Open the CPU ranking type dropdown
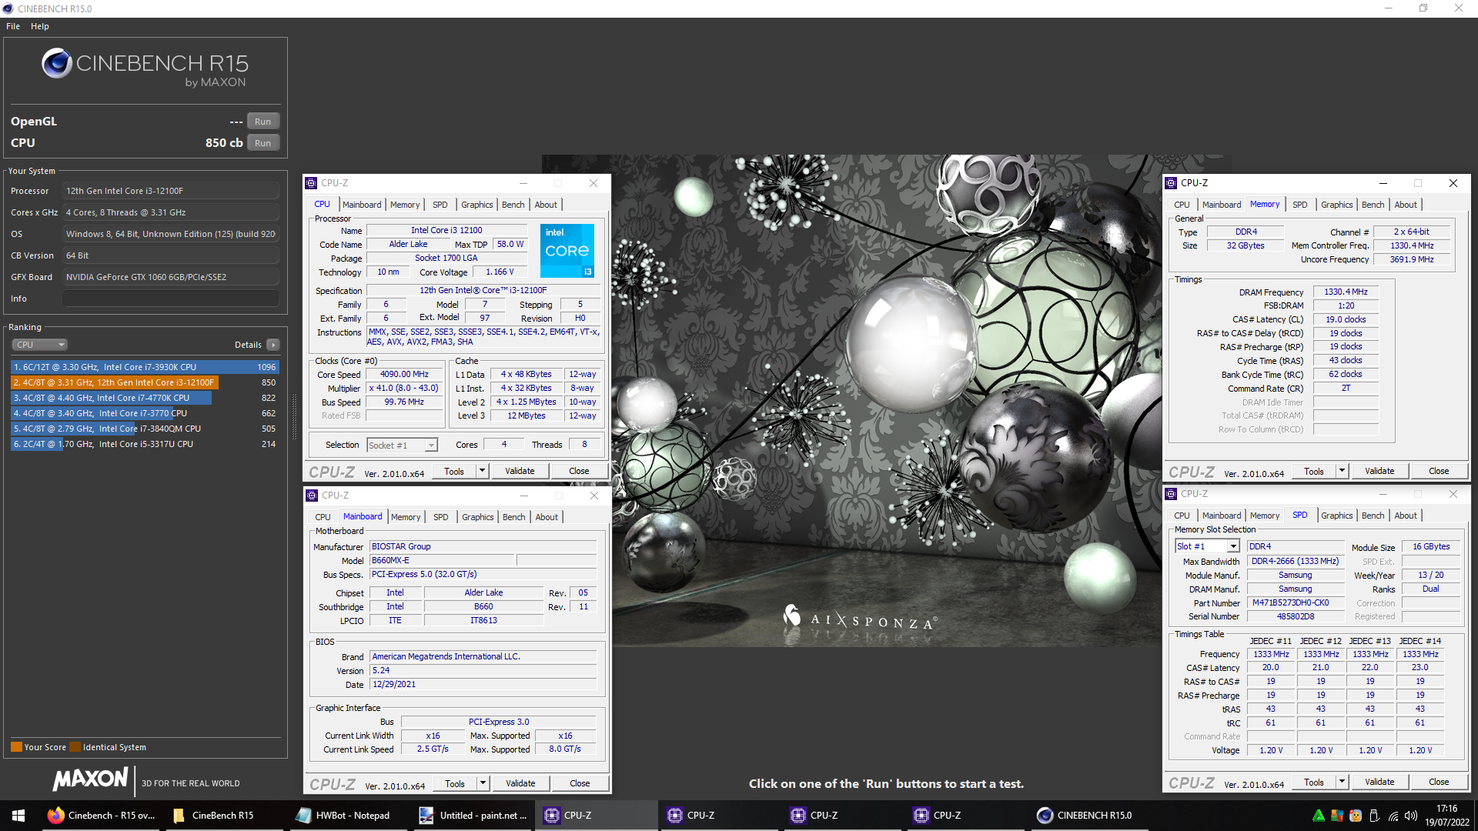This screenshot has width=1478, height=831. 40,345
